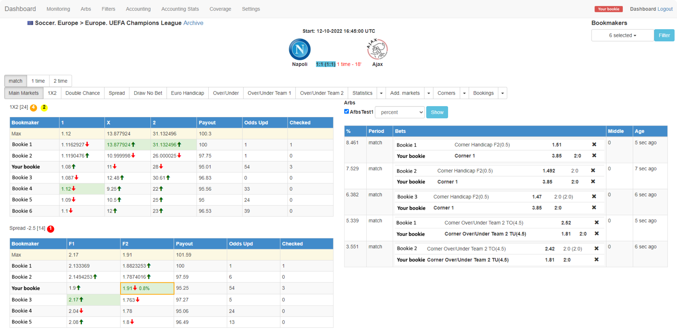Open the Over/Under Team 1 tab
The image size is (677, 331).
269,93
